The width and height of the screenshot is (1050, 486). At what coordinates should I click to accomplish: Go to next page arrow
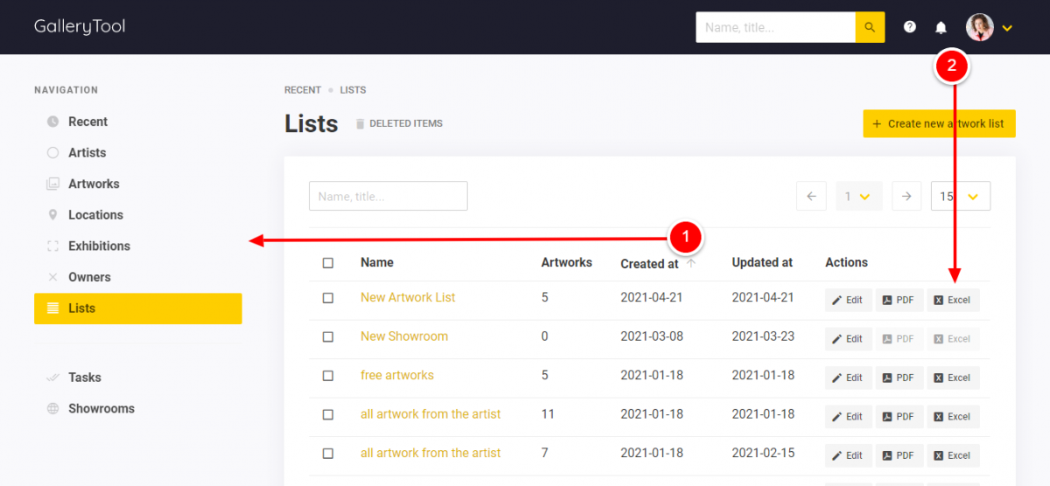pos(906,196)
